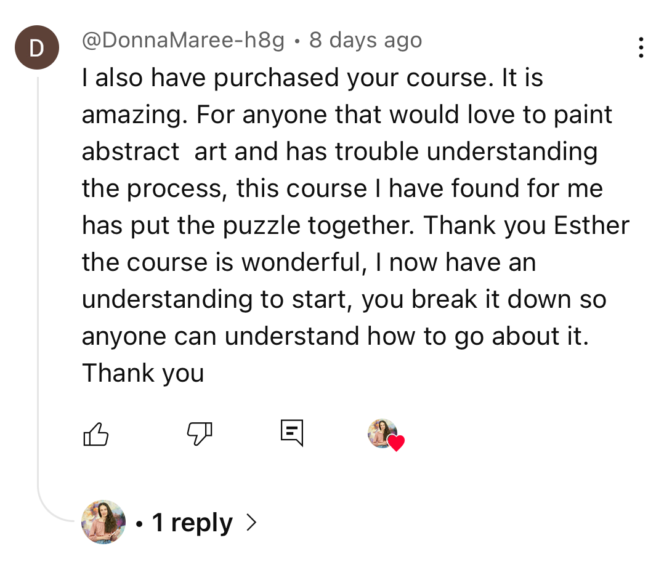Click the red heart on the creator badge
664x567 pixels.
click(x=396, y=443)
